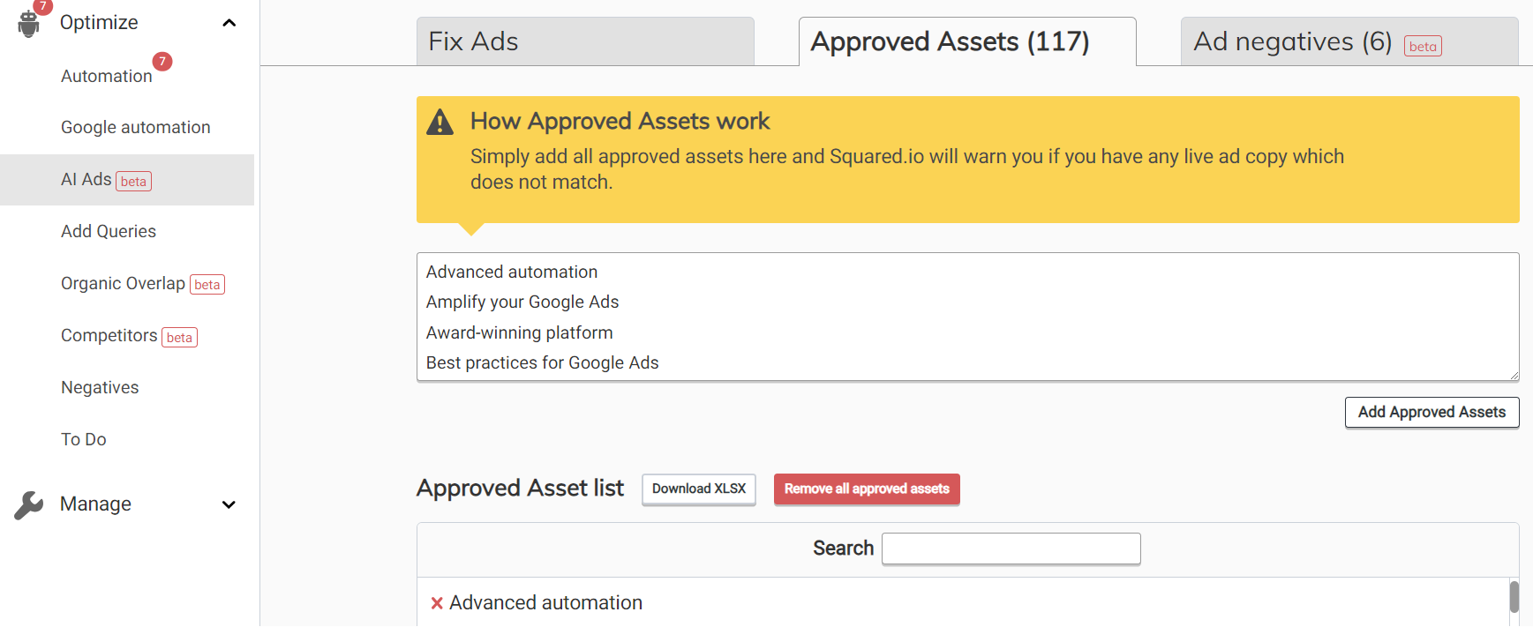
Task: Click into the Search input field
Action: click(x=1011, y=549)
